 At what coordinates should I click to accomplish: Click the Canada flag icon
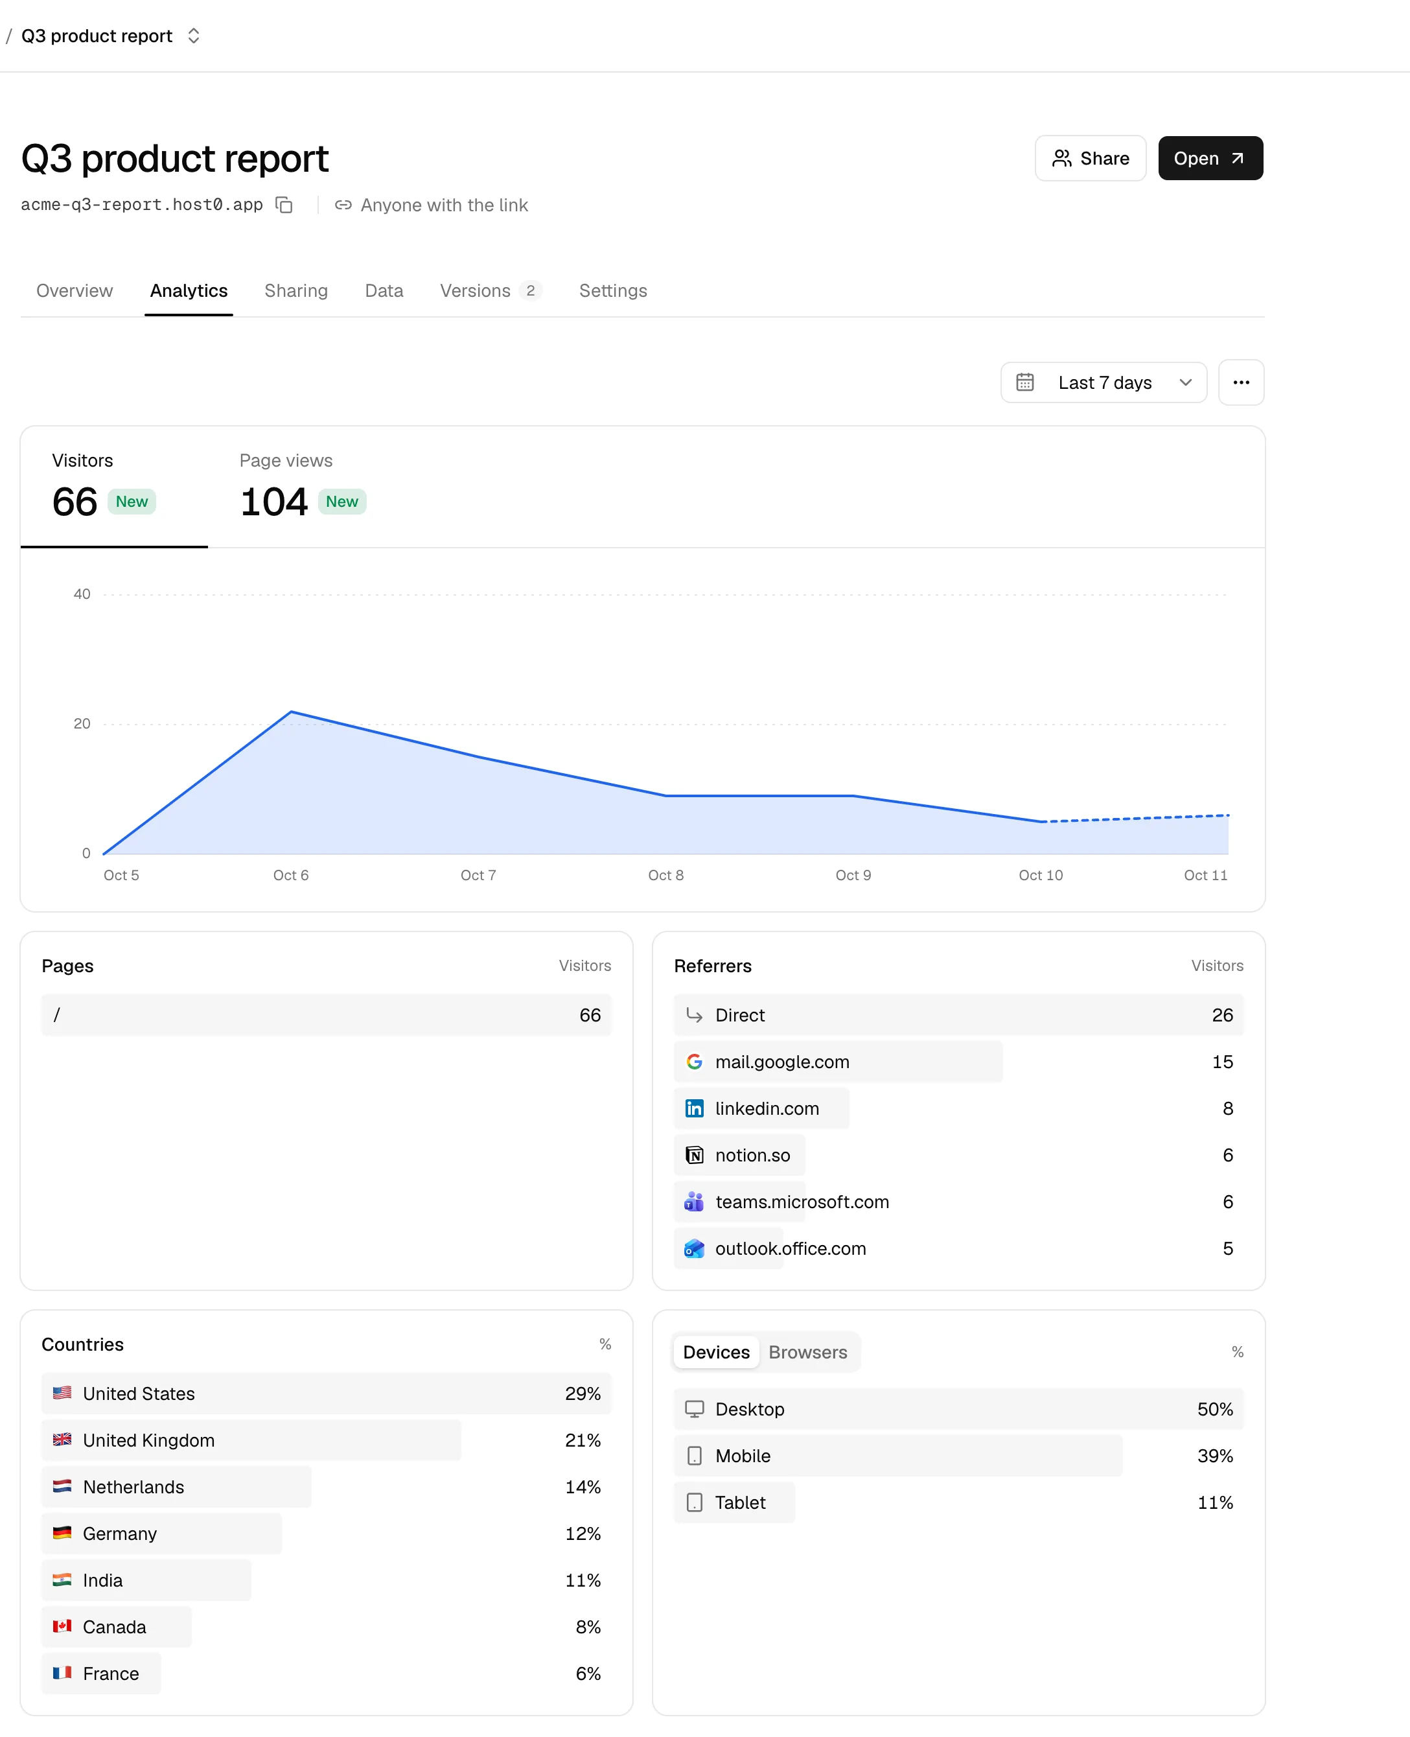click(x=62, y=1627)
